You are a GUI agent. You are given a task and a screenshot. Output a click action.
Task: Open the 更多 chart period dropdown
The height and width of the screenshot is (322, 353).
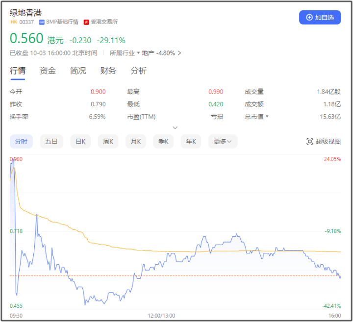tap(223, 141)
